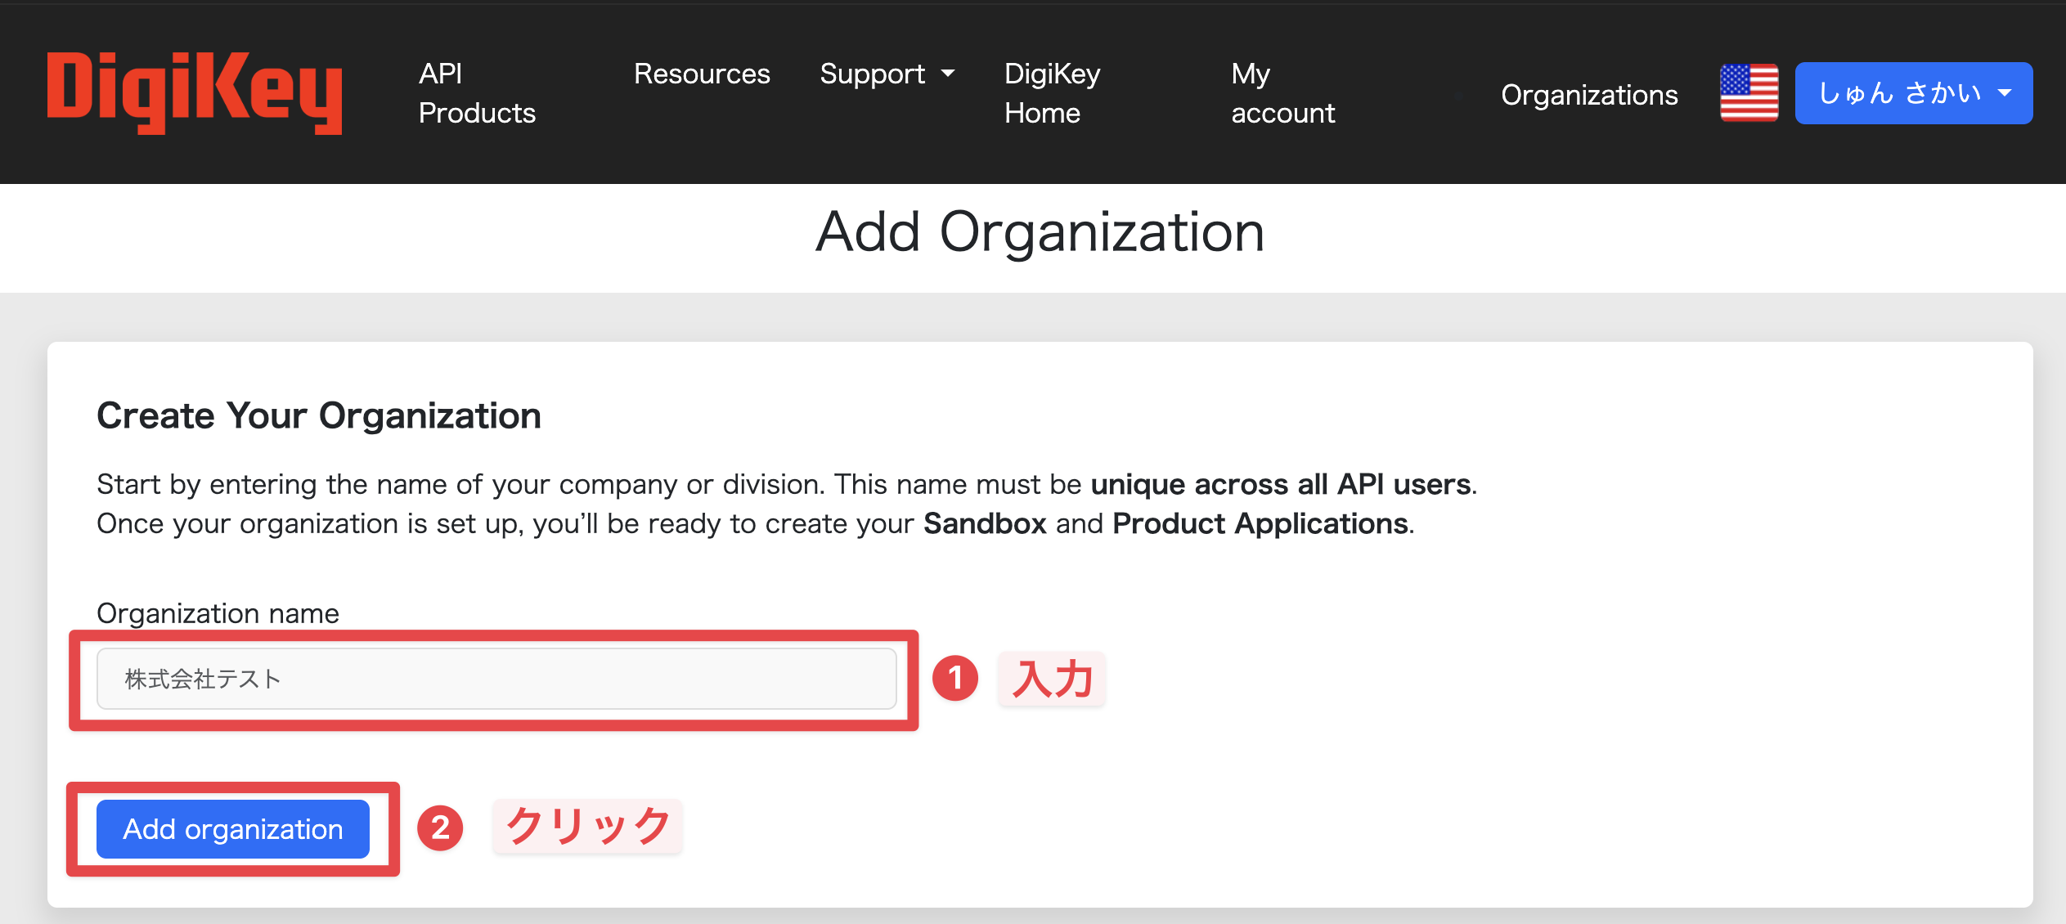This screenshot has height=924, width=2066.
Task: Click the クリック annotation label
Action: click(587, 826)
